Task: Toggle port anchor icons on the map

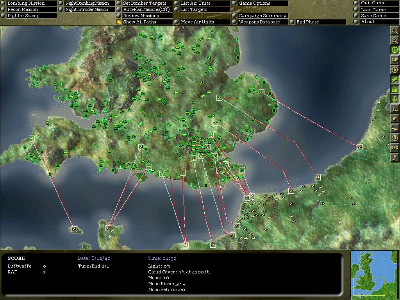Action: pos(395,99)
